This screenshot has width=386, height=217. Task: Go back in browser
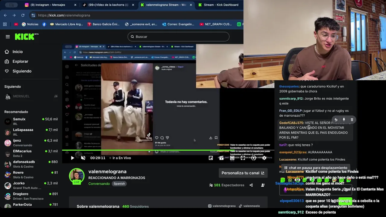pyautogui.click(x=5, y=15)
